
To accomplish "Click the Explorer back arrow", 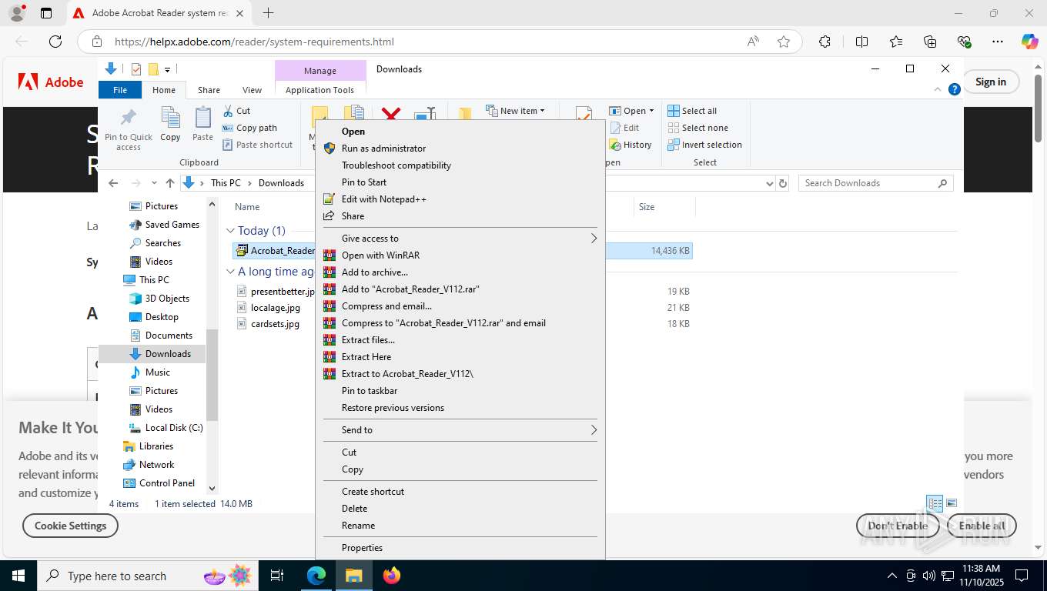I will pyautogui.click(x=113, y=183).
